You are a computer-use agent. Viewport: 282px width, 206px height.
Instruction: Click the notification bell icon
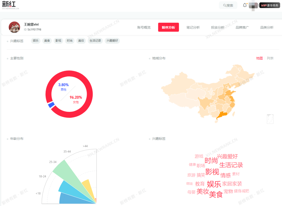click(245, 5)
